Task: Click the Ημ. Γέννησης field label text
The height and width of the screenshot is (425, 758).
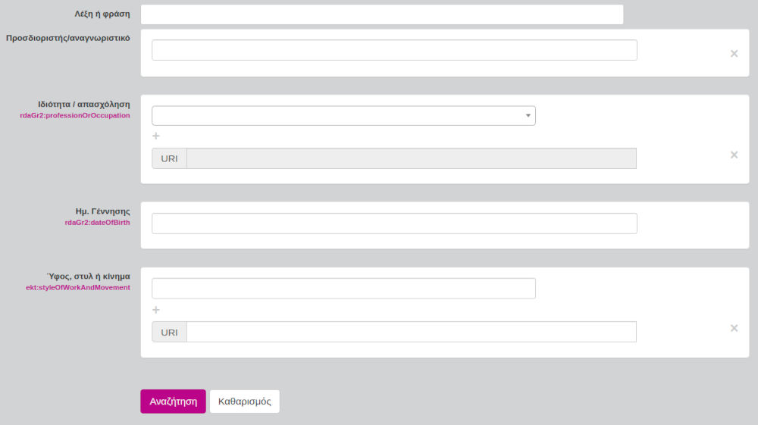Action: [x=98, y=211]
